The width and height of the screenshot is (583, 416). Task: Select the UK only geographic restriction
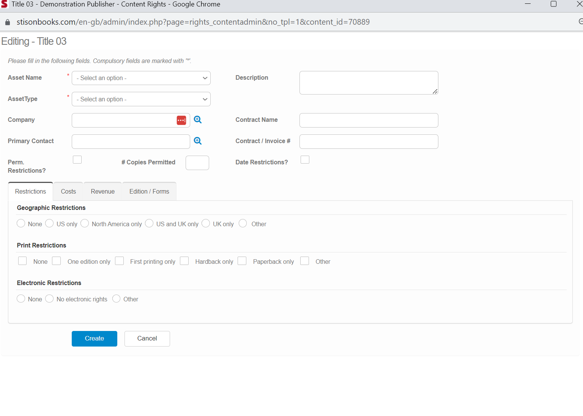206,224
